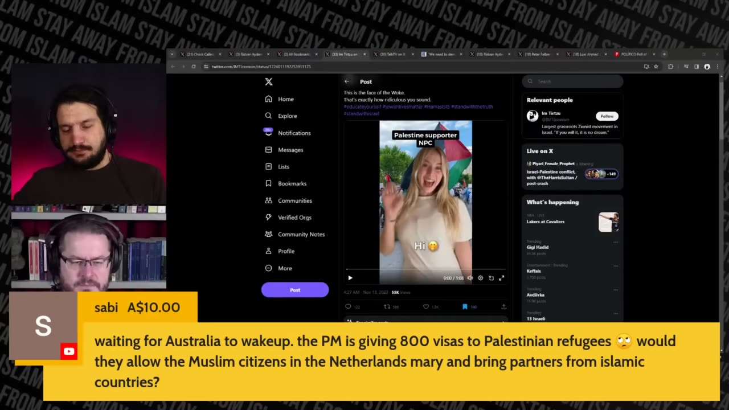The height and width of the screenshot is (410, 729).
Task: Click the repost icon on post
Action: tap(387, 306)
